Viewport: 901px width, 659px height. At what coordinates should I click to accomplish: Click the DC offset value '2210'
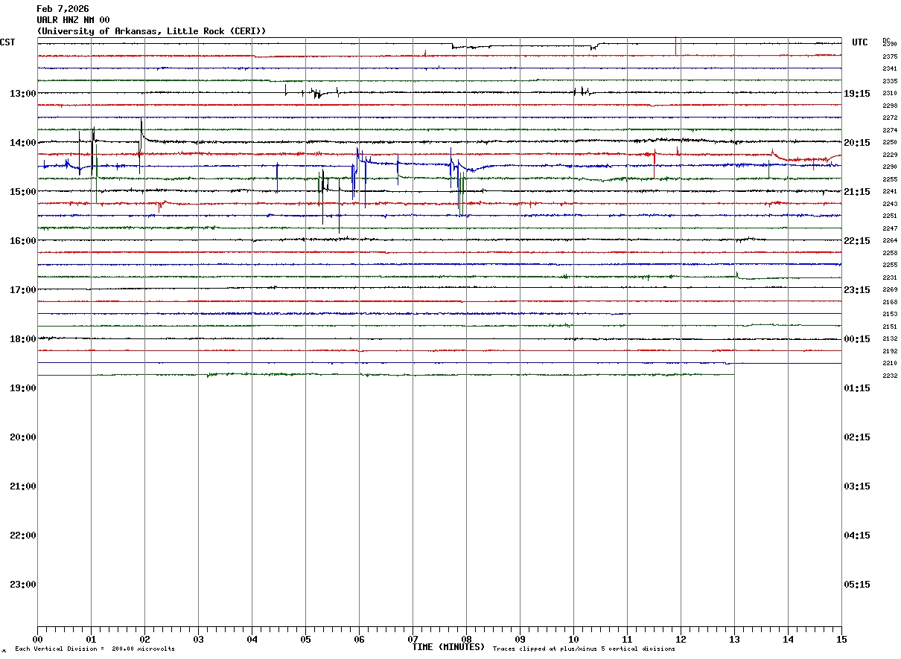tap(889, 364)
